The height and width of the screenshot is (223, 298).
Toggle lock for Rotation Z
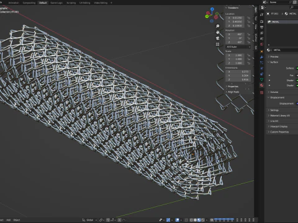pyautogui.click(x=248, y=42)
